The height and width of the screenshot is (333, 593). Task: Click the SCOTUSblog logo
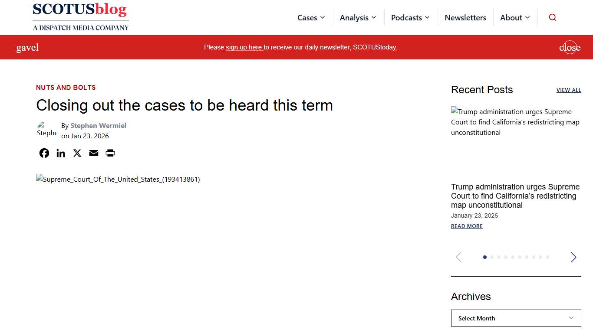click(80, 16)
